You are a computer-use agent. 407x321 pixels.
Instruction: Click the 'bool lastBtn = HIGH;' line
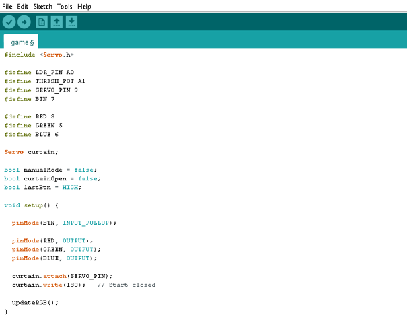coord(43,187)
